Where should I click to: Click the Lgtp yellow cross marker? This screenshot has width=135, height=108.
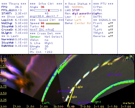tap(69, 97)
